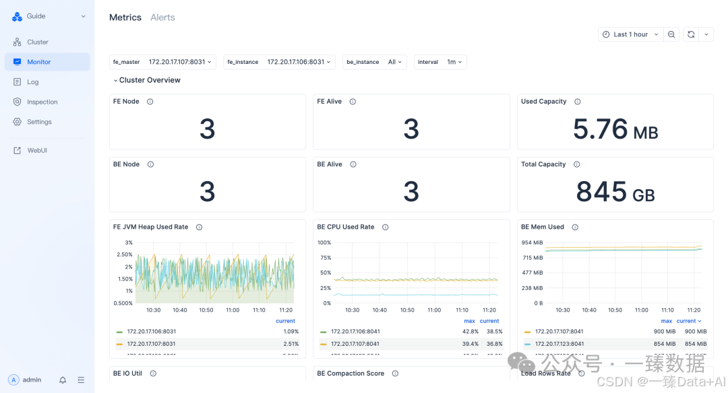The width and height of the screenshot is (728, 393).
Task: Click the BE Mem Used info icon
Action: [x=575, y=227]
